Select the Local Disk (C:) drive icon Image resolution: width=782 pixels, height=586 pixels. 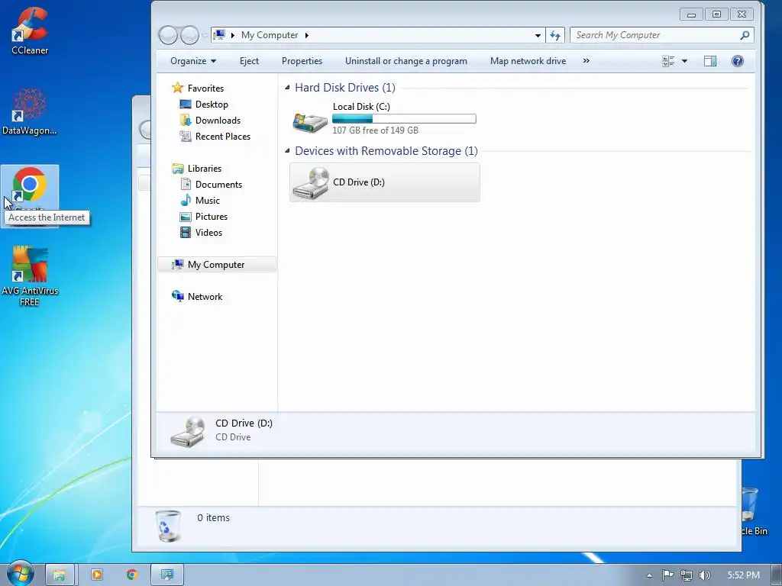(x=310, y=121)
